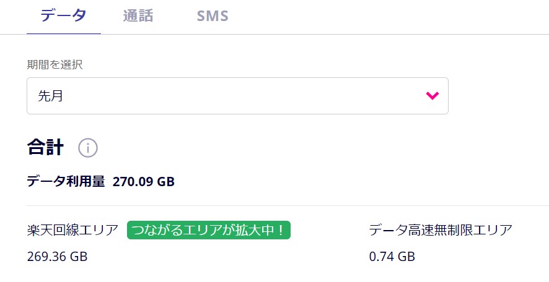The image size is (549, 282).
Task: Click the empty middle of the 先月 combo box
Action: pyautogui.click(x=248, y=96)
